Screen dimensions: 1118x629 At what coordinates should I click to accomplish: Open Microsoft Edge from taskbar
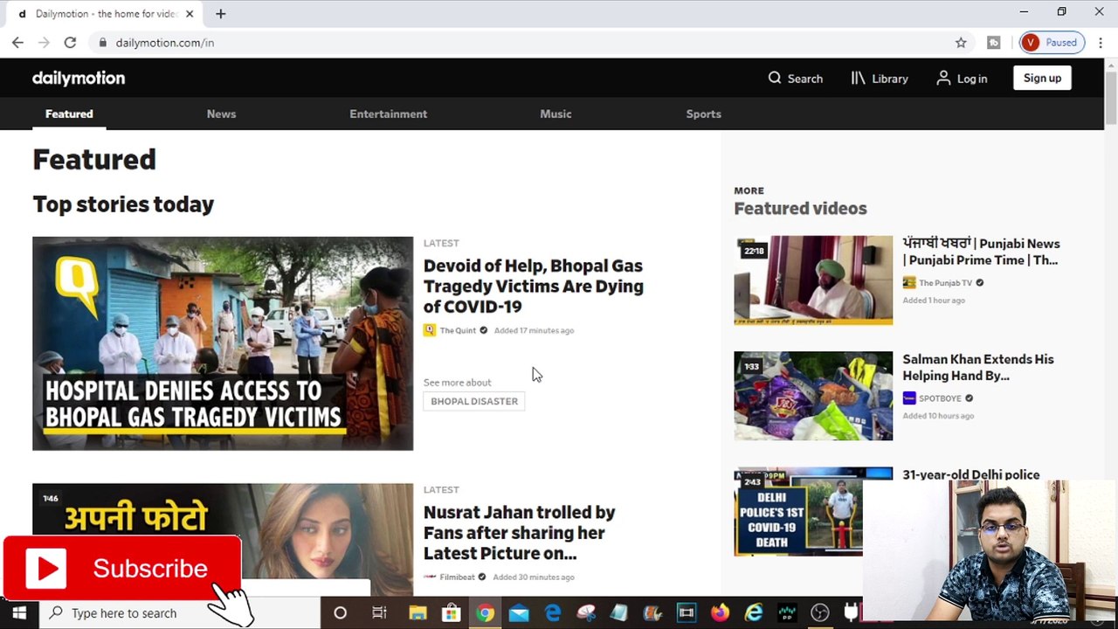point(553,612)
